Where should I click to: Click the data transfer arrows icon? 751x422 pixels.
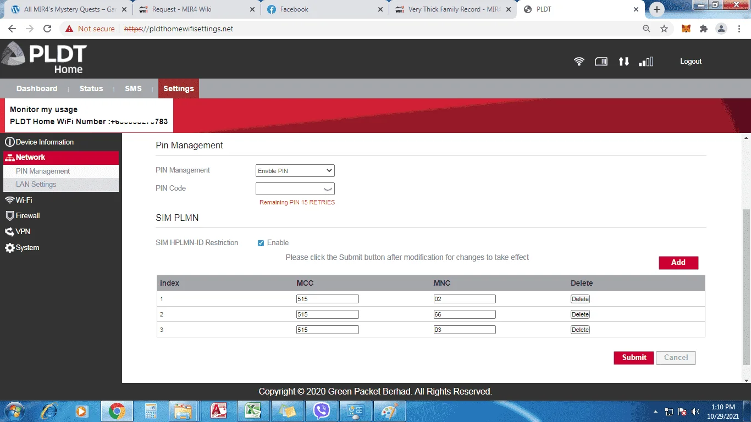[x=623, y=62]
